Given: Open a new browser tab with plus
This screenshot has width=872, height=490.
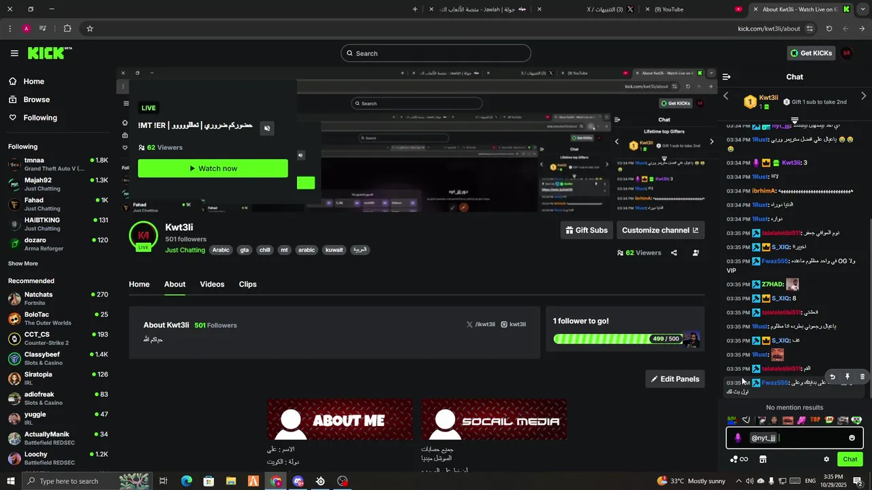Looking at the screenshot, I should (415, 9).
